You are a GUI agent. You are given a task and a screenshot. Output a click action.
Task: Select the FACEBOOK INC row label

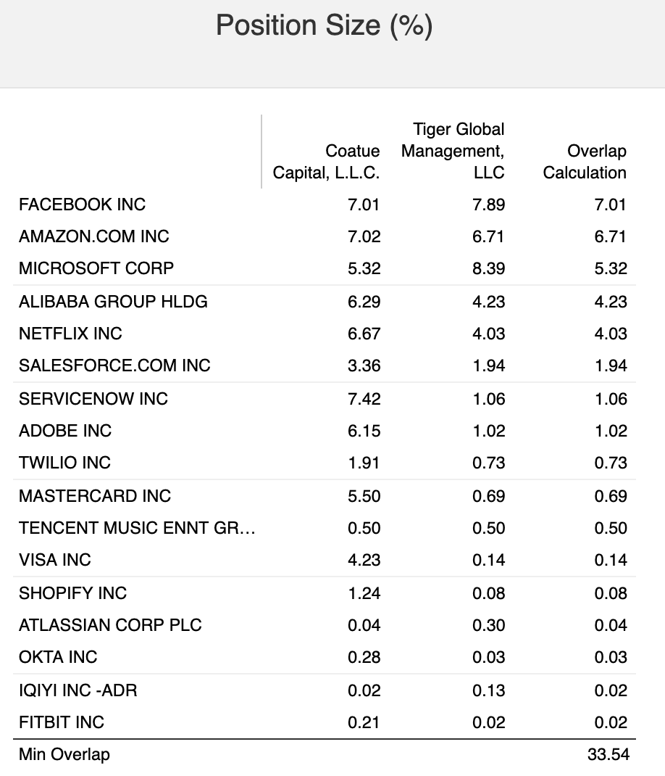click(x=82, y=205)
